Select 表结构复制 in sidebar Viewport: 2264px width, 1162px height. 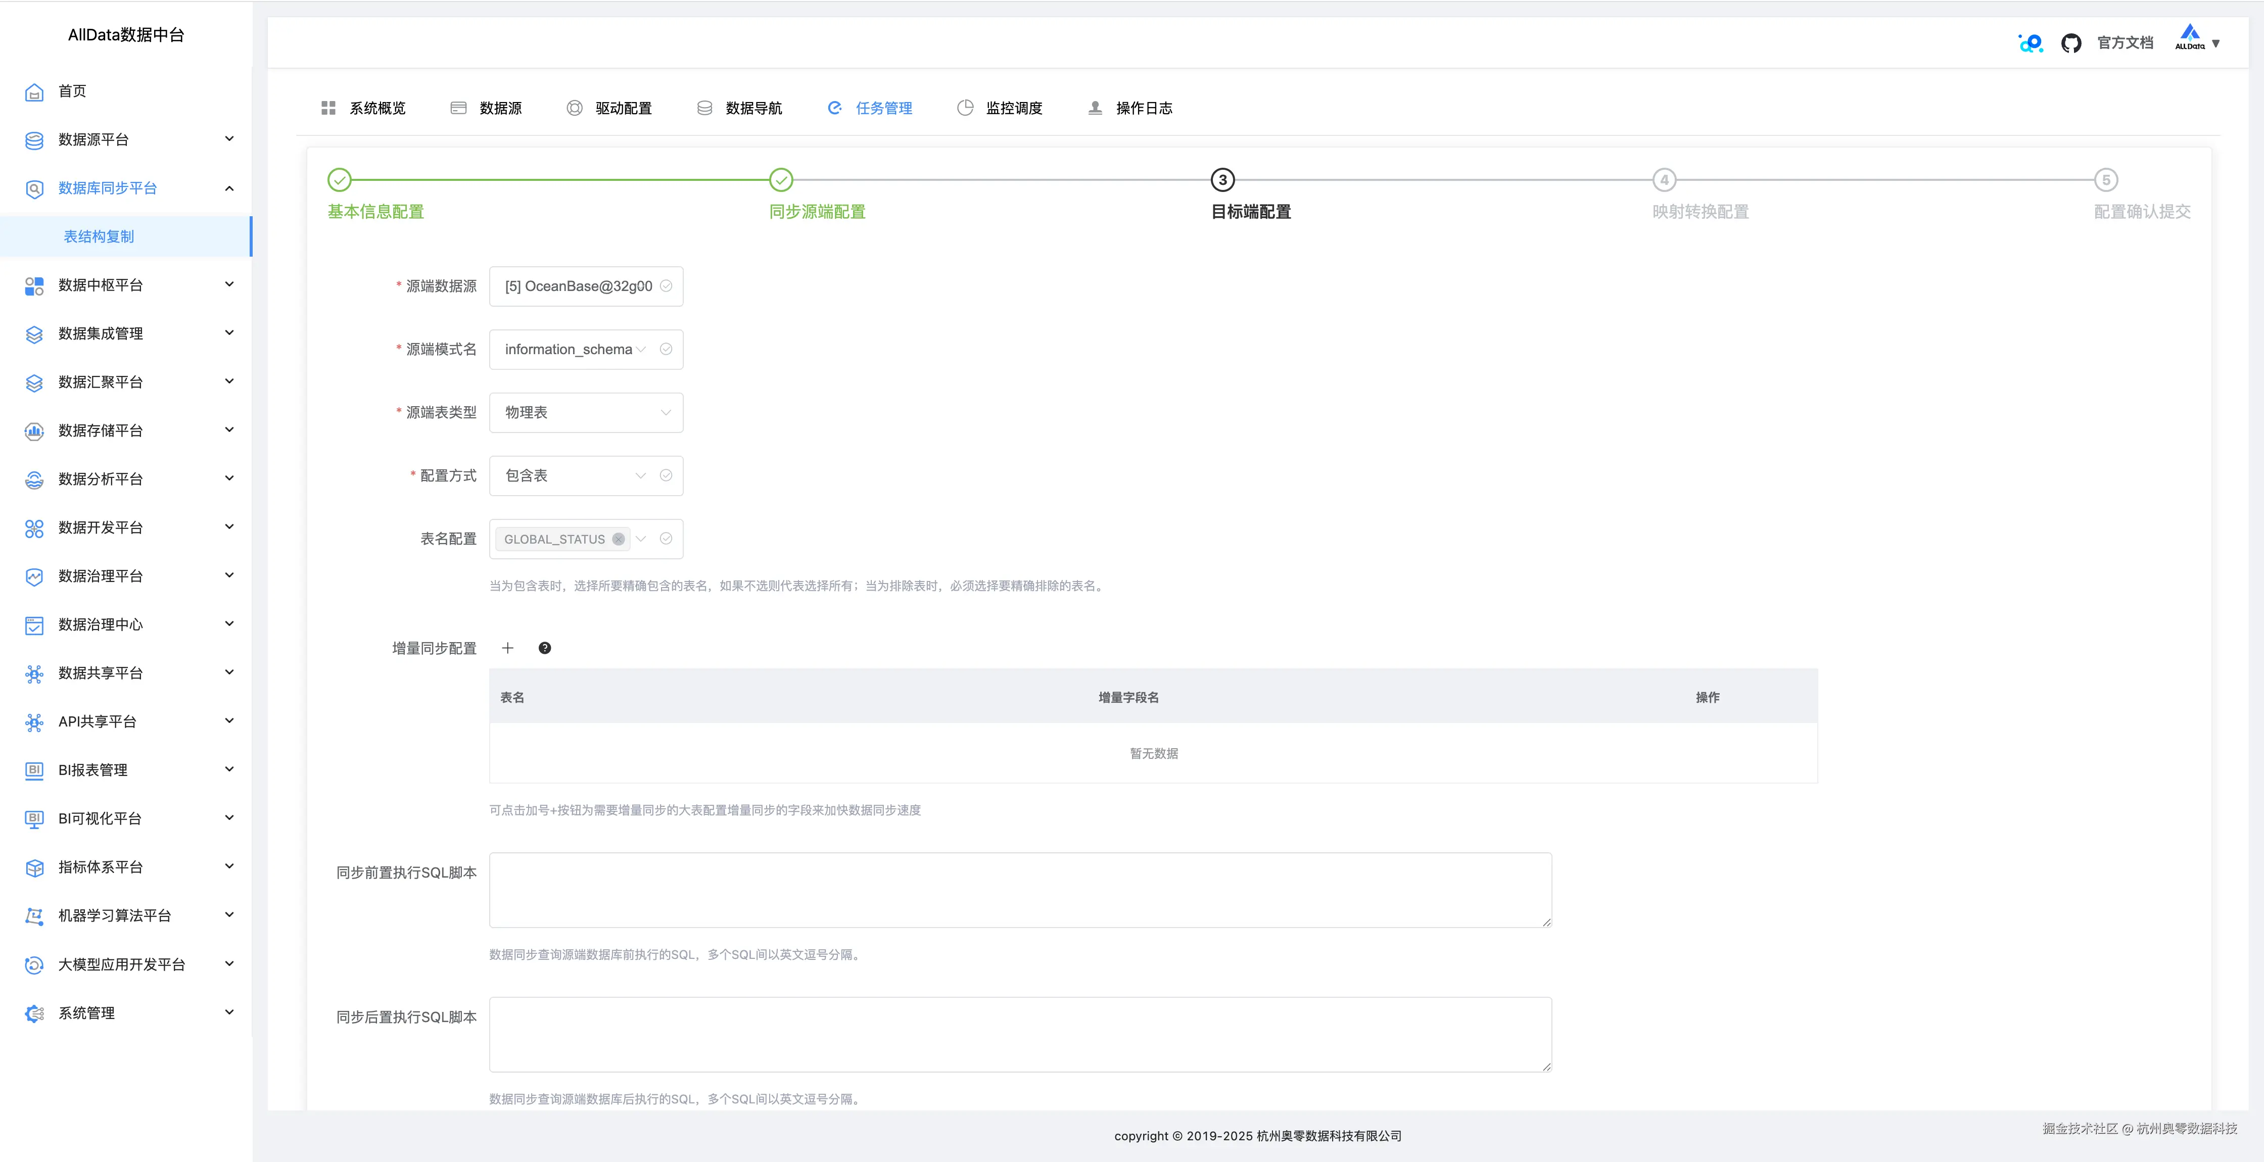(100, 236)
